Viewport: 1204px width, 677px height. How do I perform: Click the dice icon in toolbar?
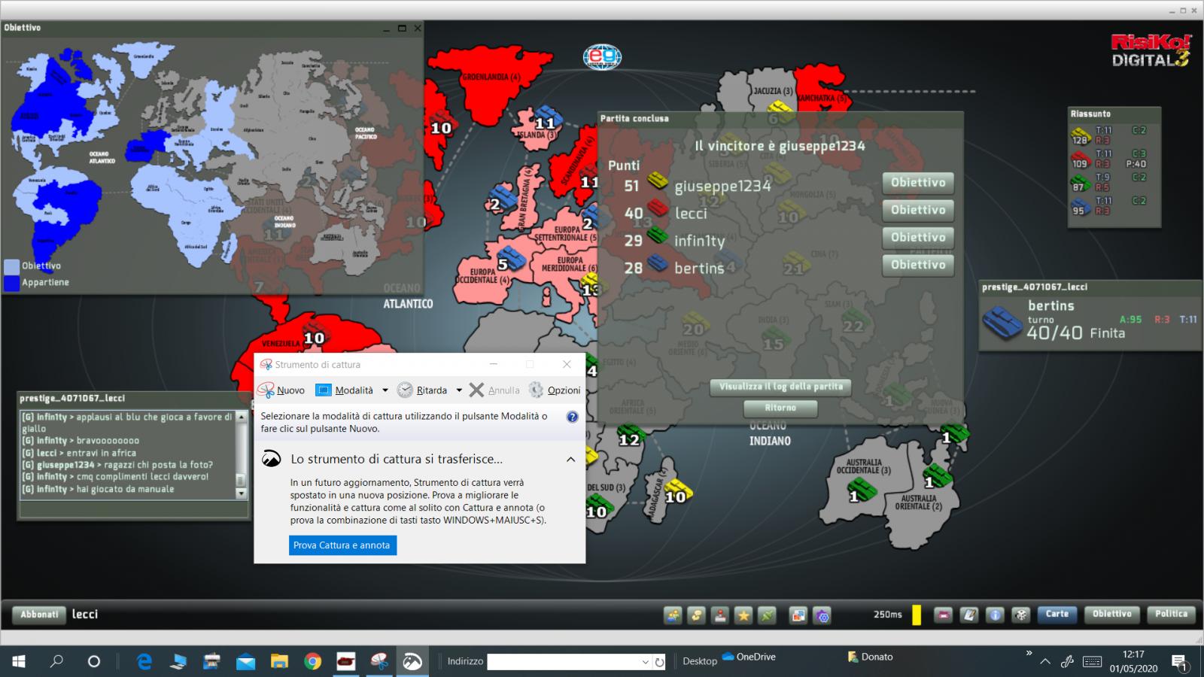pos(1020,615)
